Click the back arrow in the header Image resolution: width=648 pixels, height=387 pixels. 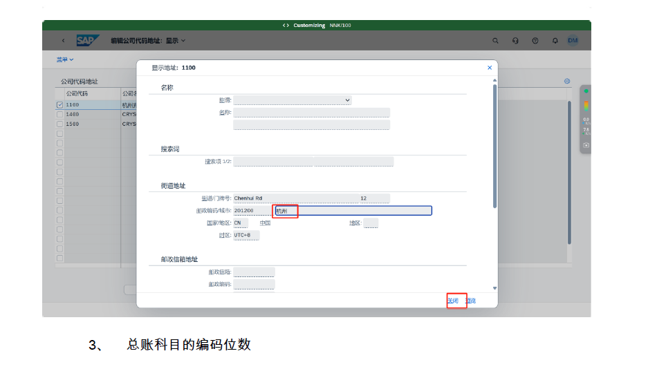point(63,41)
